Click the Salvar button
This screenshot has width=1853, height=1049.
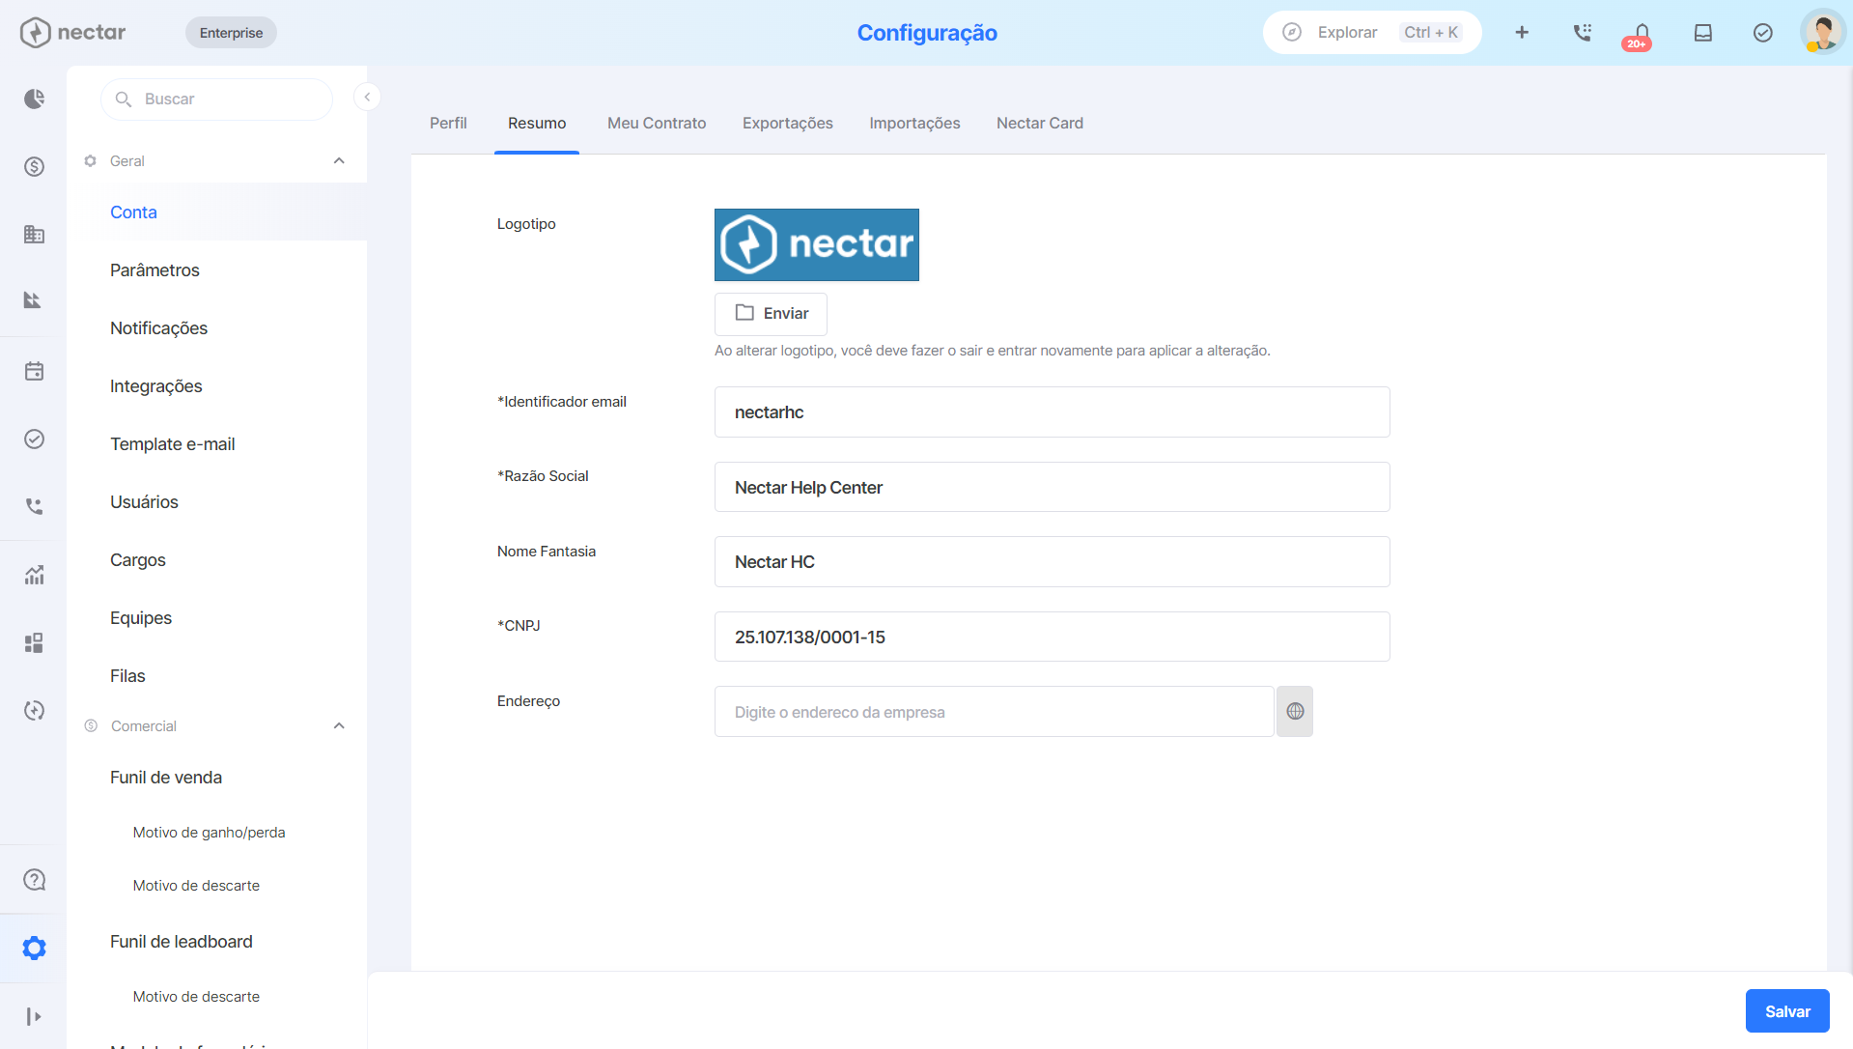[x=1787, y=1011]
